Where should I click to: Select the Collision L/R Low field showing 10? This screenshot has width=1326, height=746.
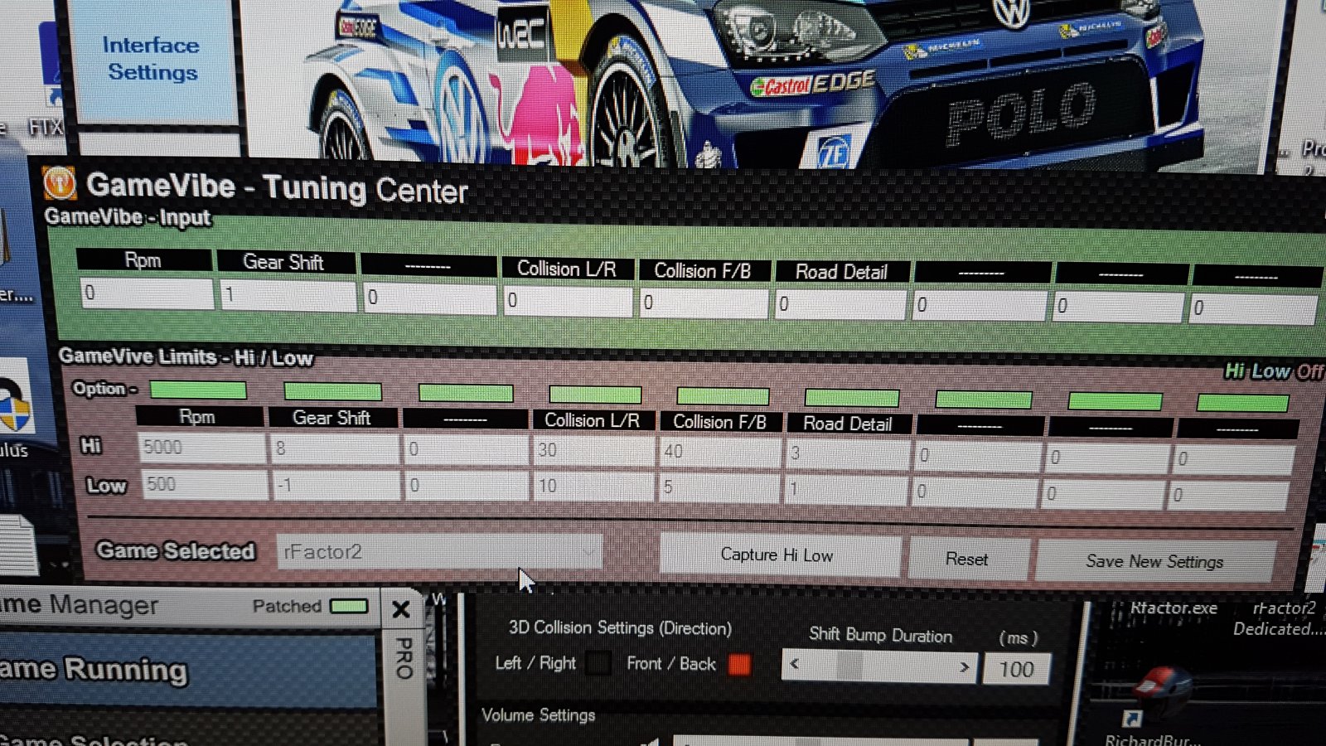coord(593,486)
